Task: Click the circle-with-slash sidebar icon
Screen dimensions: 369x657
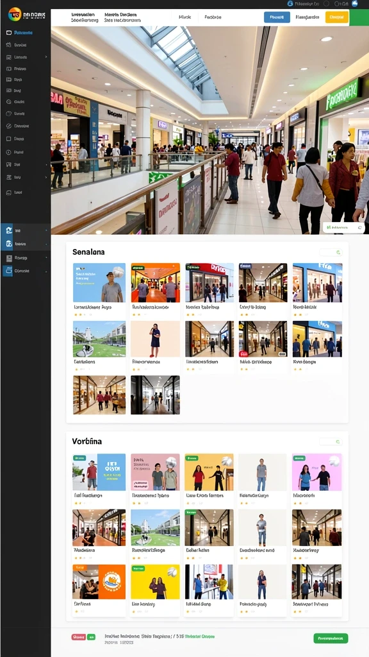Action: point(9,126)
